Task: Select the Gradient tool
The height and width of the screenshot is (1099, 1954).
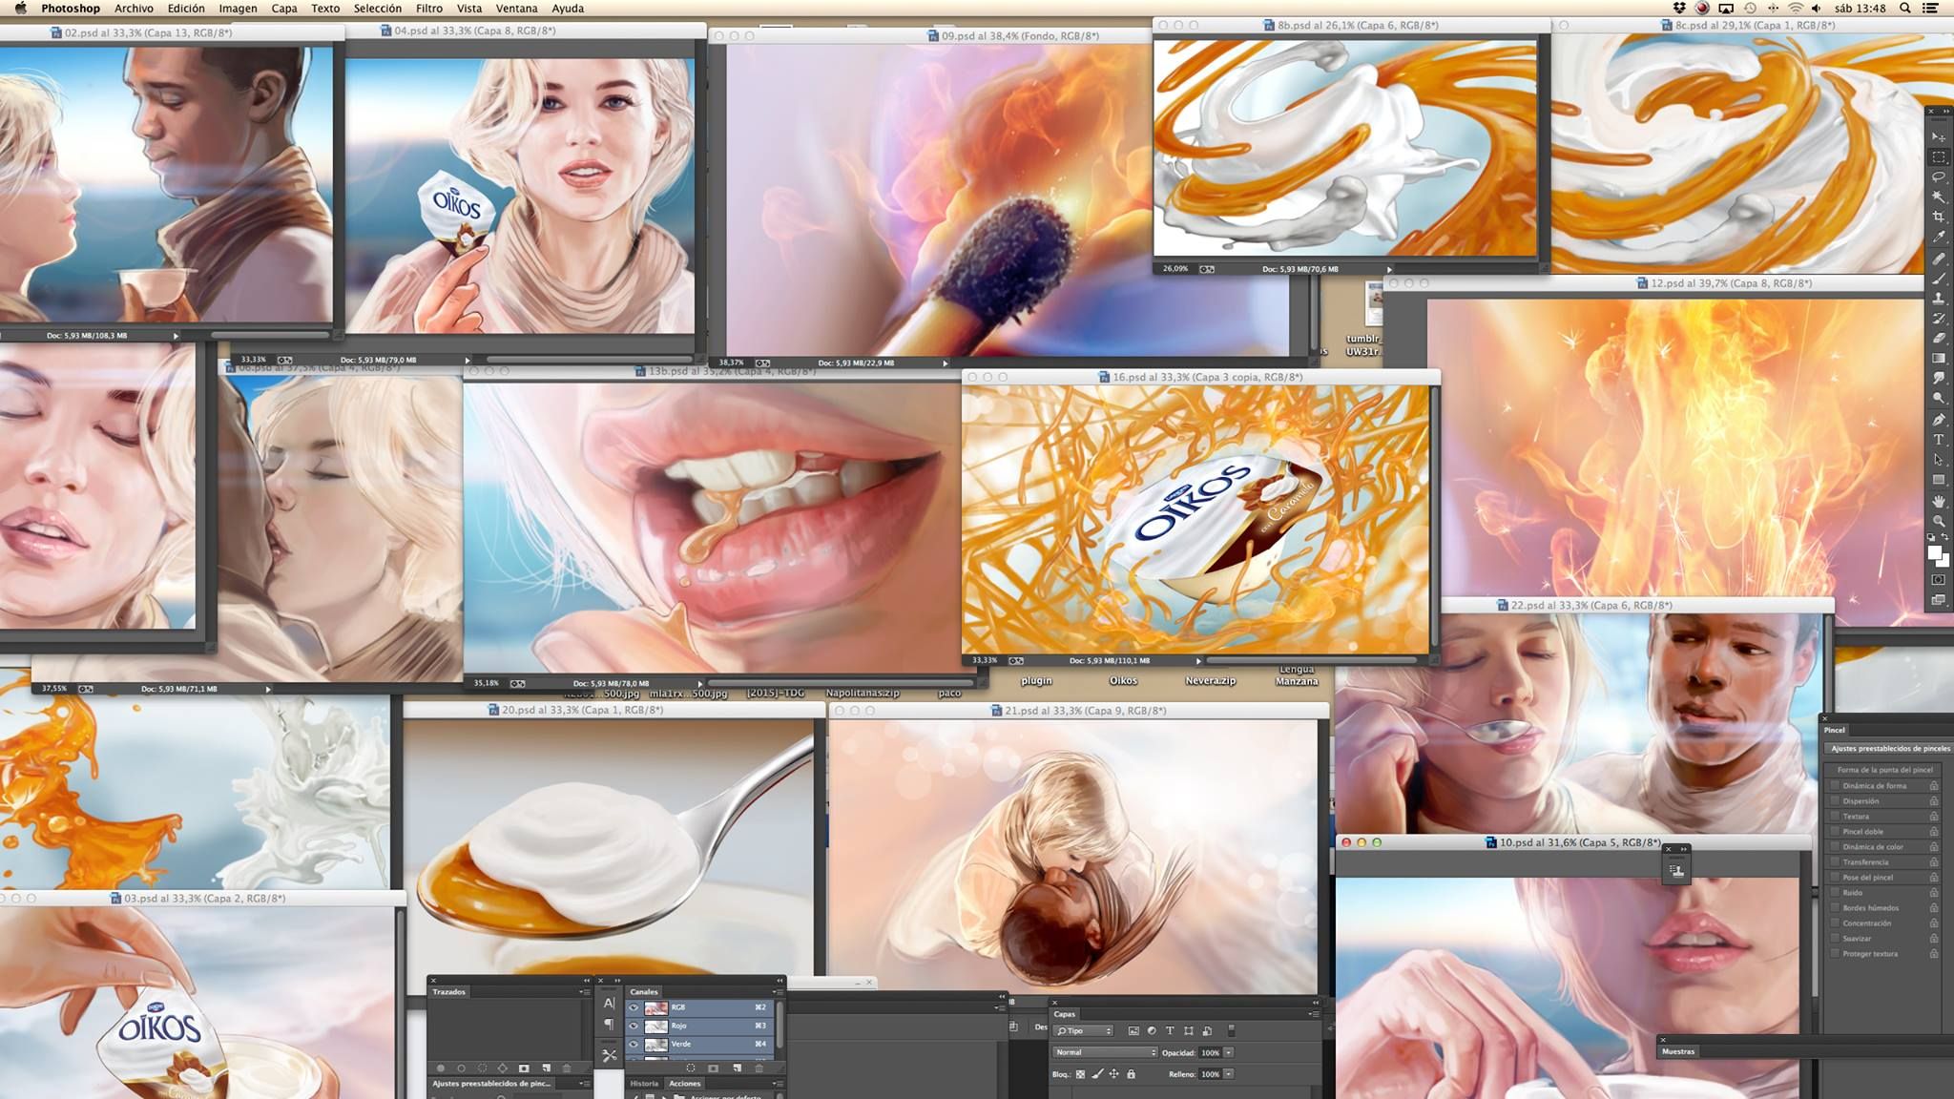Action: tap(1939, 358)
